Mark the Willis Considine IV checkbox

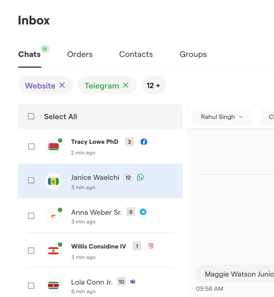31,250
